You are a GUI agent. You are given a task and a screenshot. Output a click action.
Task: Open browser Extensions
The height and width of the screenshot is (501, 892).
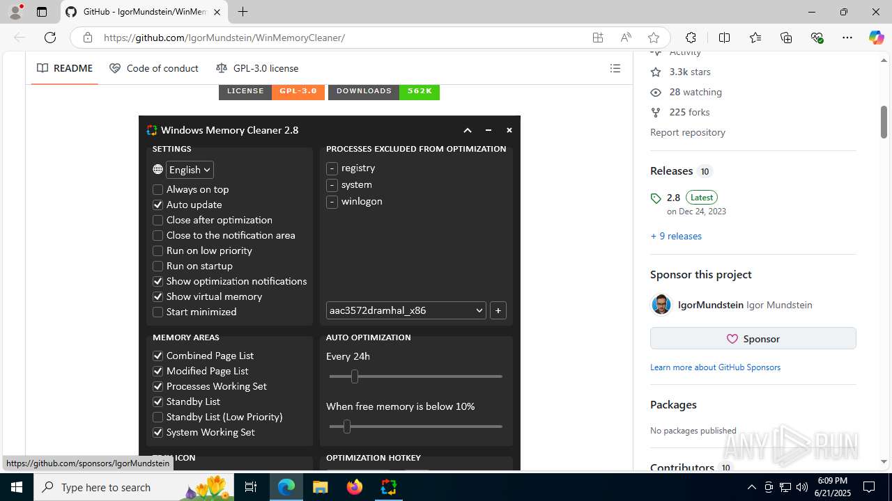coord(691,38)
